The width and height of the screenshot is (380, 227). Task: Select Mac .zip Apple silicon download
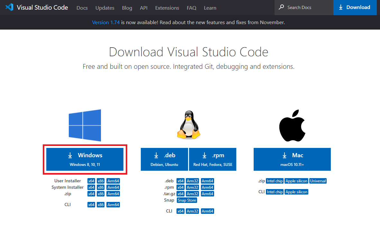coord(296,181)
